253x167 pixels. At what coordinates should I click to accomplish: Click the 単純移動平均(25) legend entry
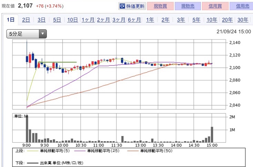[97, 151]
